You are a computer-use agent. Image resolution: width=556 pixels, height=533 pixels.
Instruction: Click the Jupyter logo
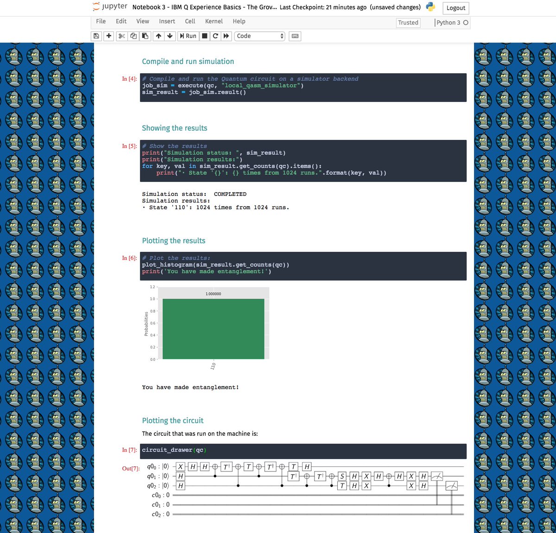(x=110, y=6)
